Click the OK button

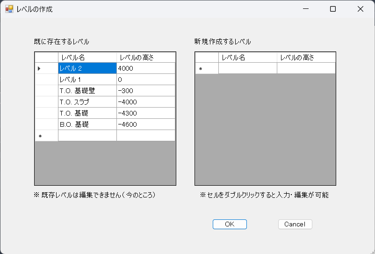coord(230,224)
